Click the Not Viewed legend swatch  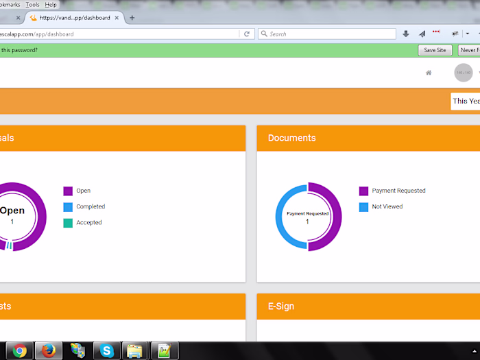(x=363, y=207)
